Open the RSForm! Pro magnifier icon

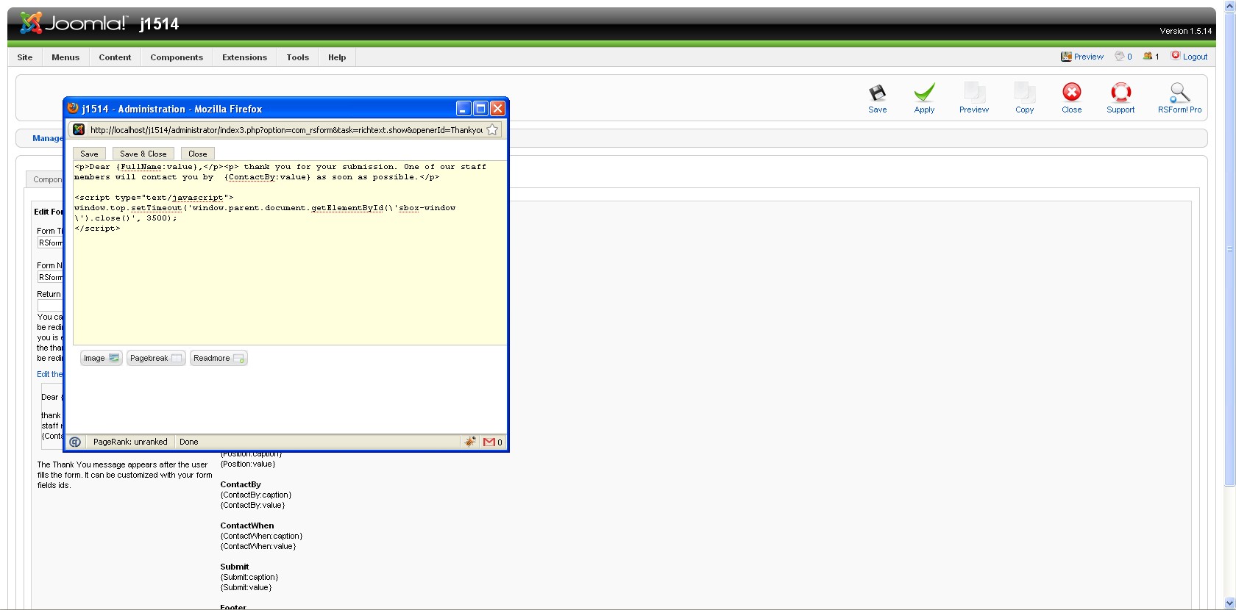(x=1179, y=98)
